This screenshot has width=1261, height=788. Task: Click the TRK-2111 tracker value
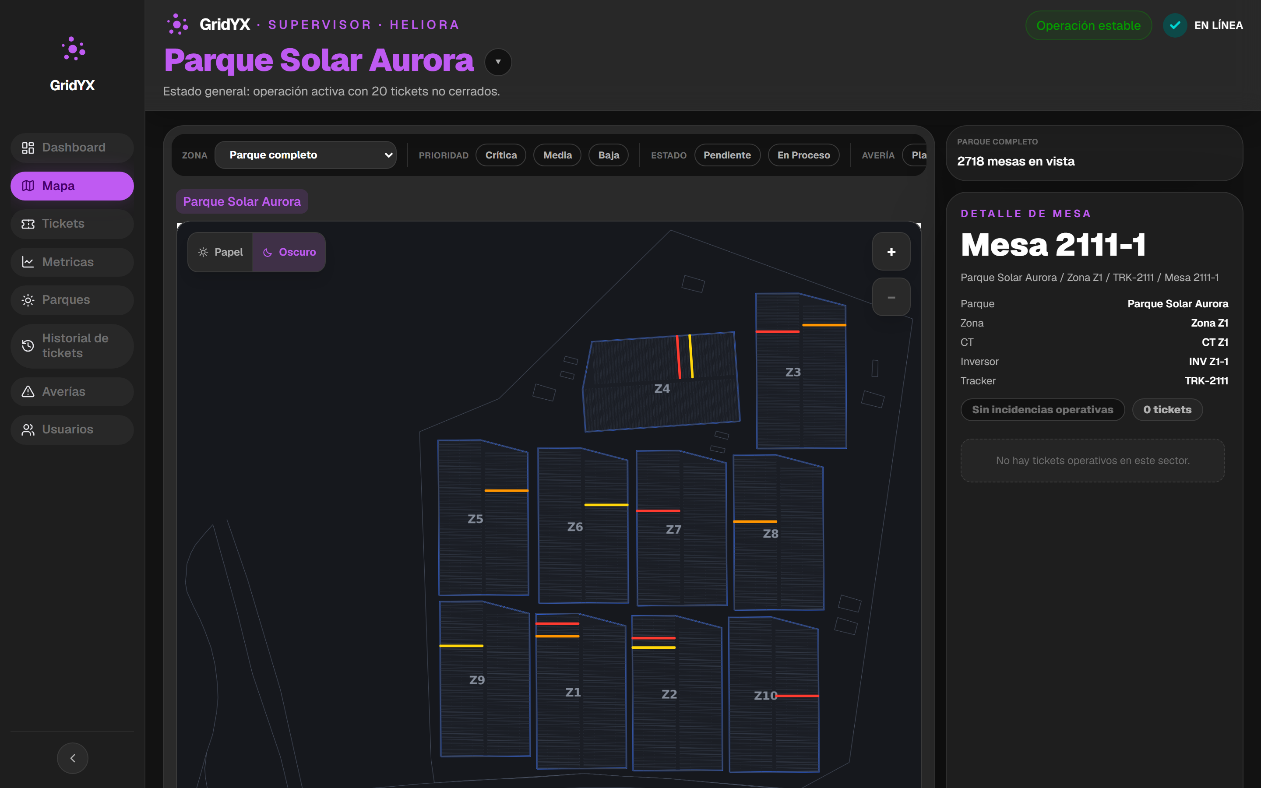coord(1206,381)
